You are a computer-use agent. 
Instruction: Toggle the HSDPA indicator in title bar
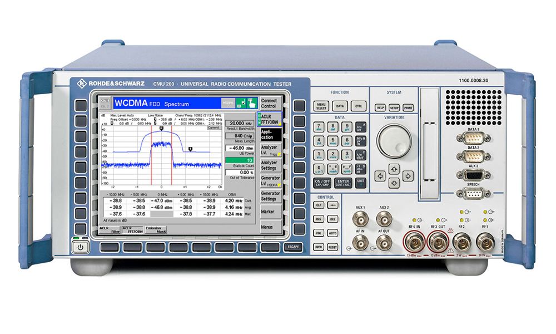coord(228,104)
